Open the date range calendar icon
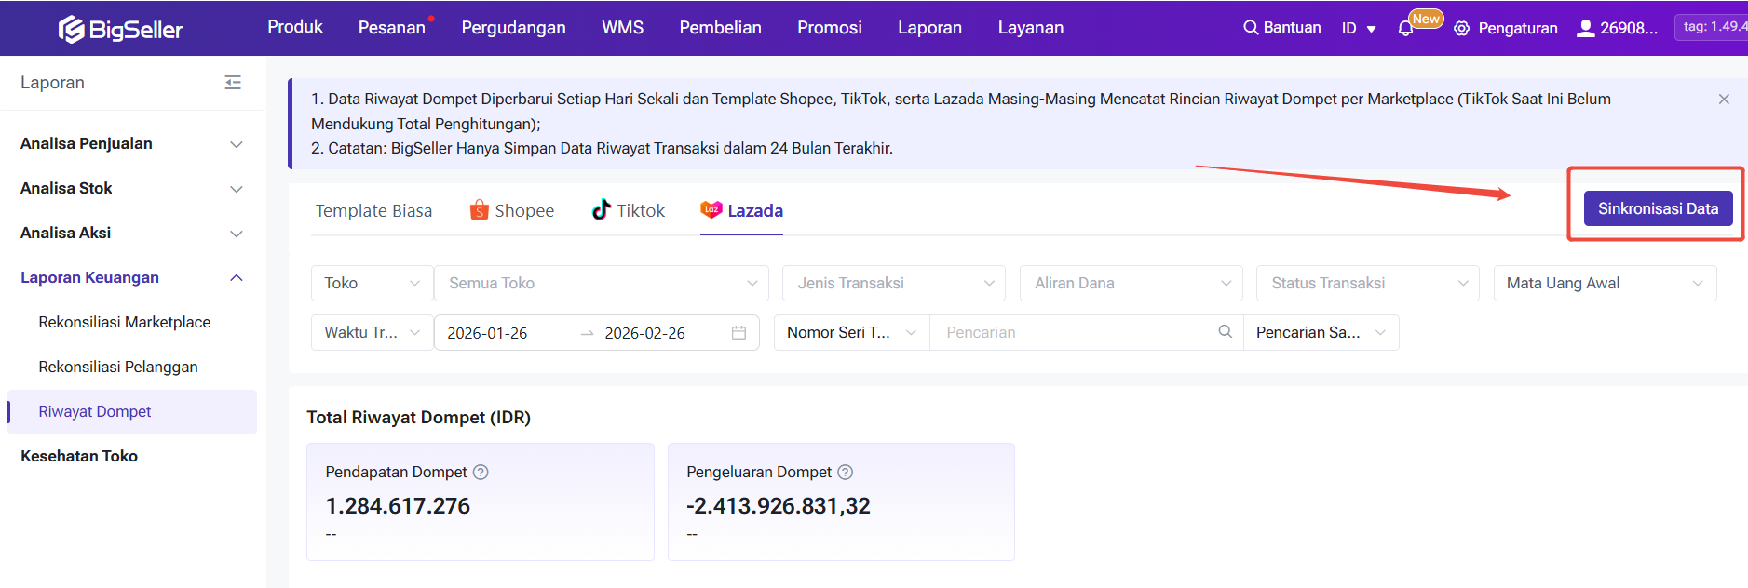 pyautogui.click(x=738, y=333)
